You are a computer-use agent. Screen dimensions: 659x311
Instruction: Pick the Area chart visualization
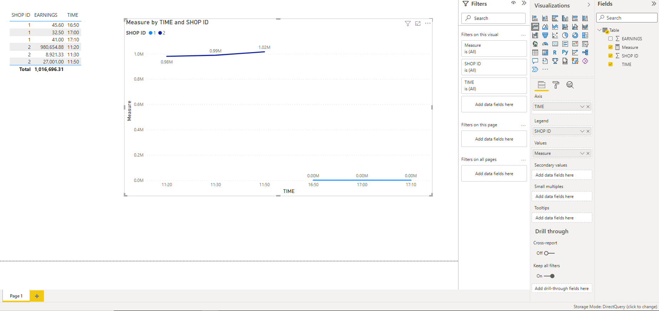545,27
